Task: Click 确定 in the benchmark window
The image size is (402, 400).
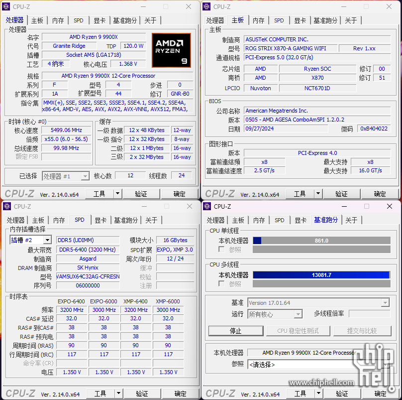Action: 381,394
